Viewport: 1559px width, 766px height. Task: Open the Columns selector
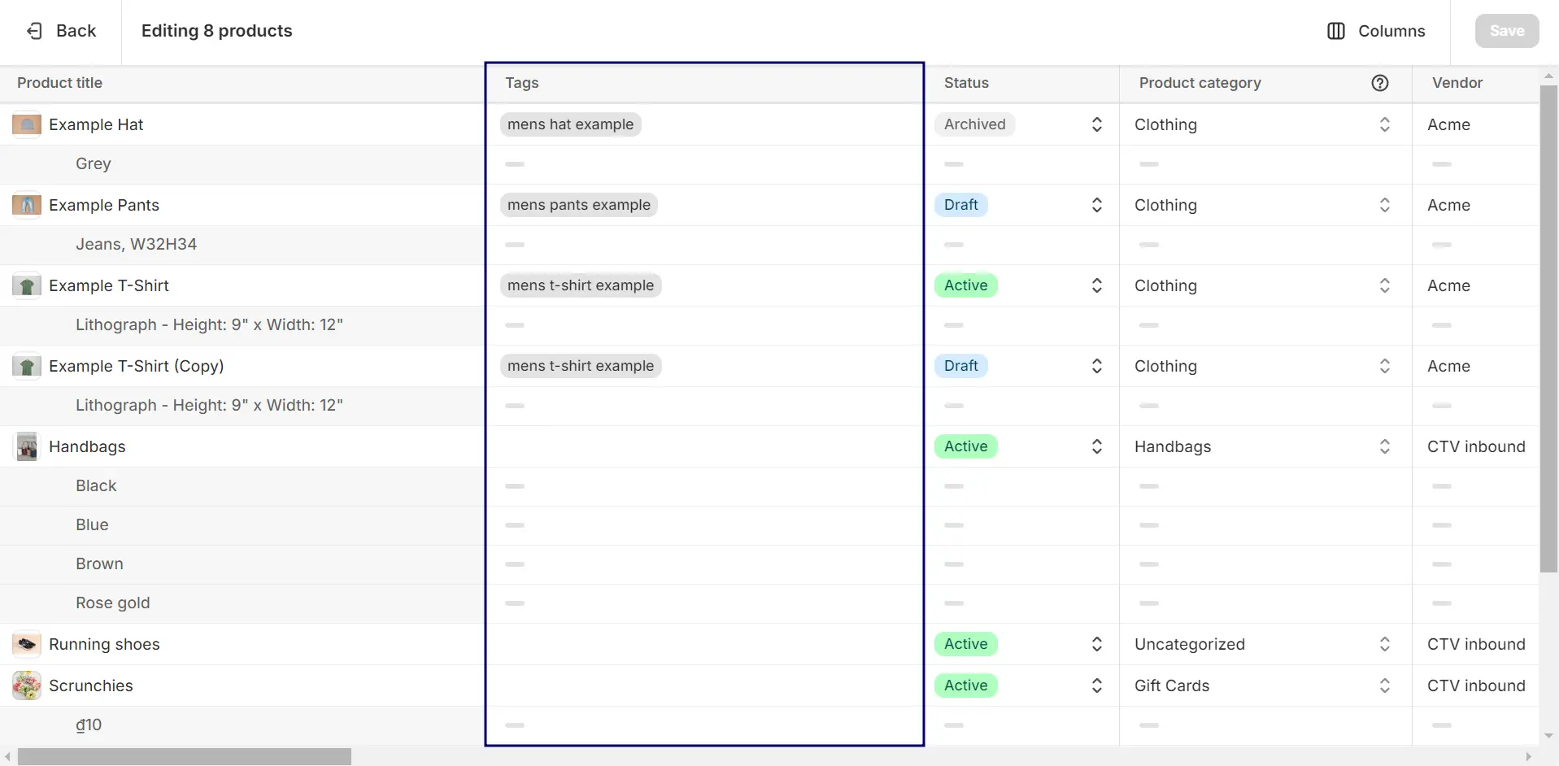1376,31
